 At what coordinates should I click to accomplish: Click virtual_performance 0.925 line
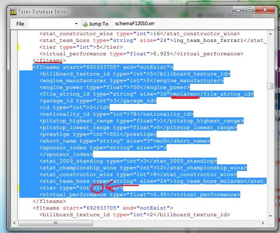141,54
